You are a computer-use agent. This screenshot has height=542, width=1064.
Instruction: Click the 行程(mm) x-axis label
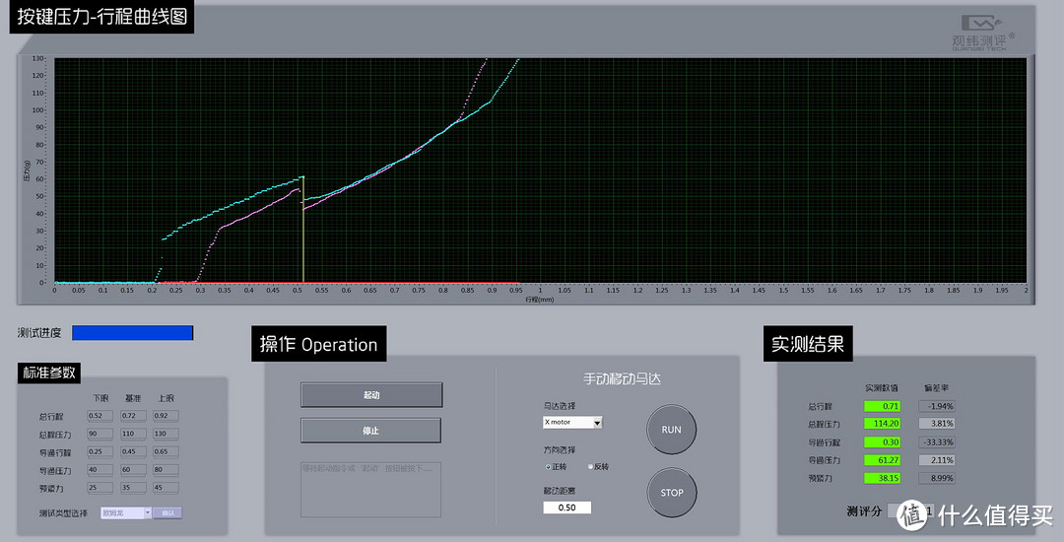click(540, 300)
